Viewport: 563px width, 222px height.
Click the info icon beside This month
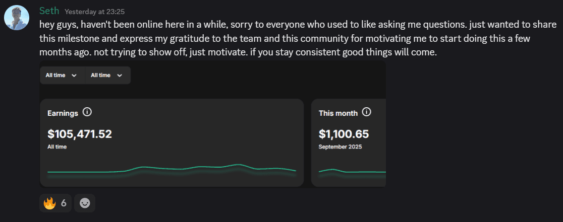click(367, 112)
